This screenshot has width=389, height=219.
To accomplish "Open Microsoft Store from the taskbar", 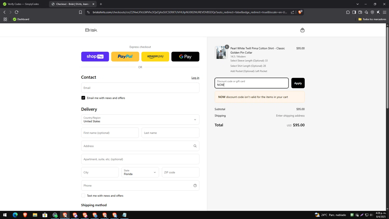I will (x=45, y=215).
